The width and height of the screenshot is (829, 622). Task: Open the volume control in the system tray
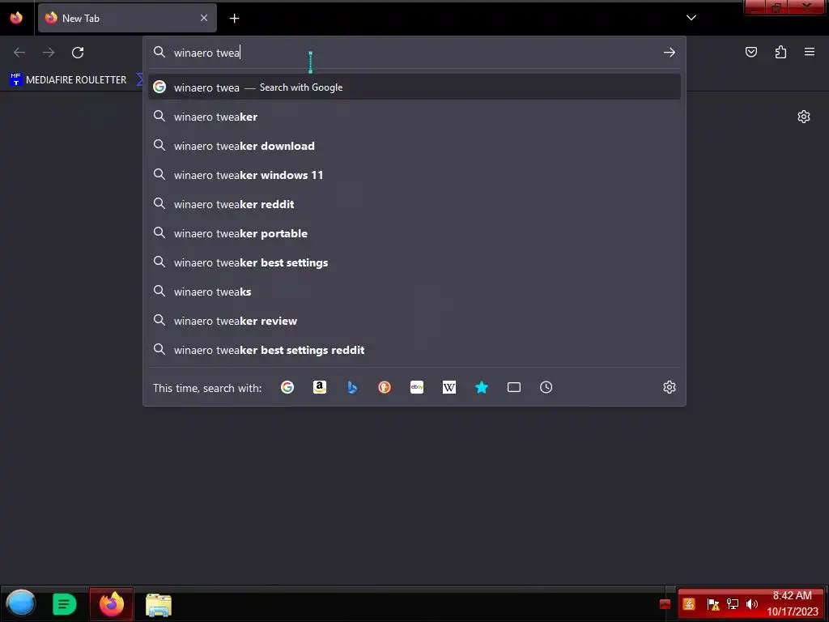(x=751, y=604)
